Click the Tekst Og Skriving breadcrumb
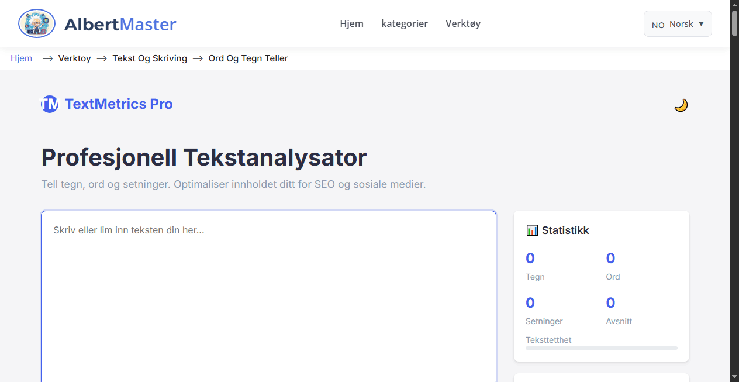The height and width of the screenshot is (382, 739). [150, 58]
